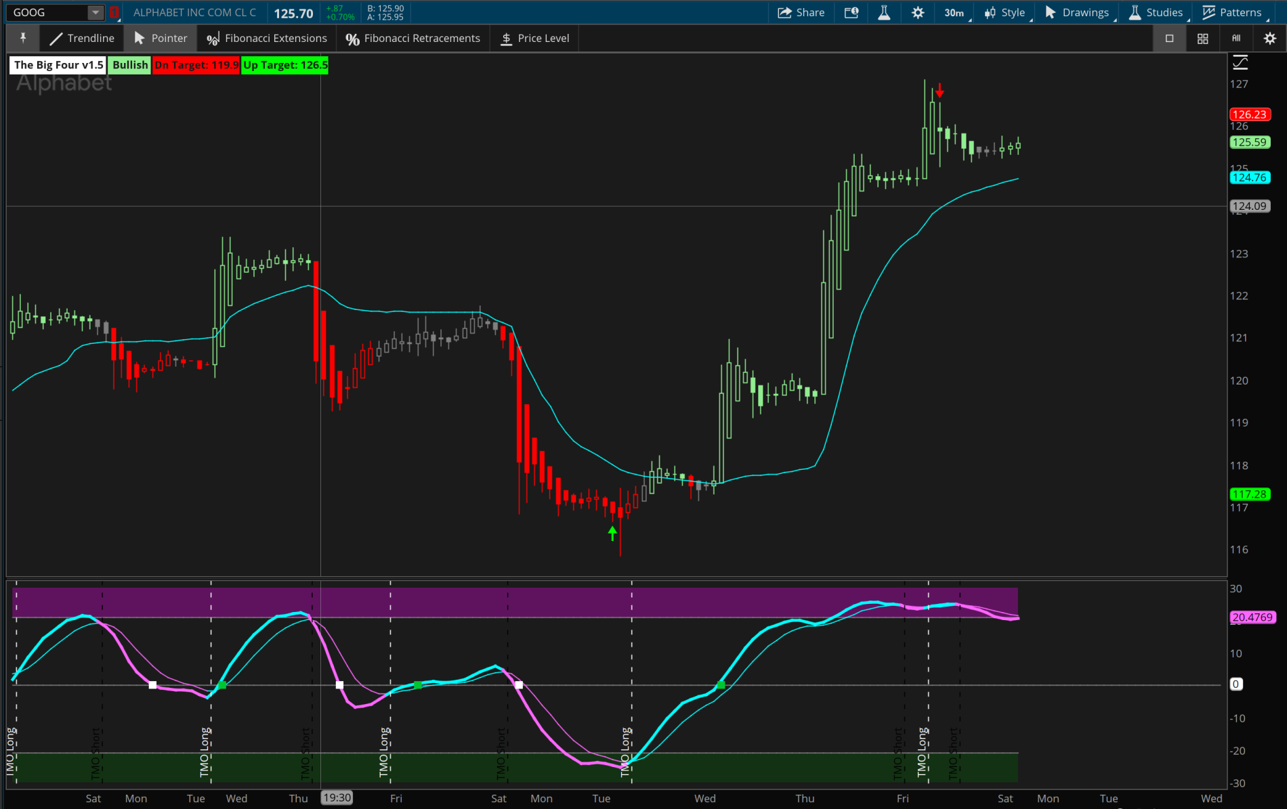
Task: Click the product info card icon
Action: point(851,13)
